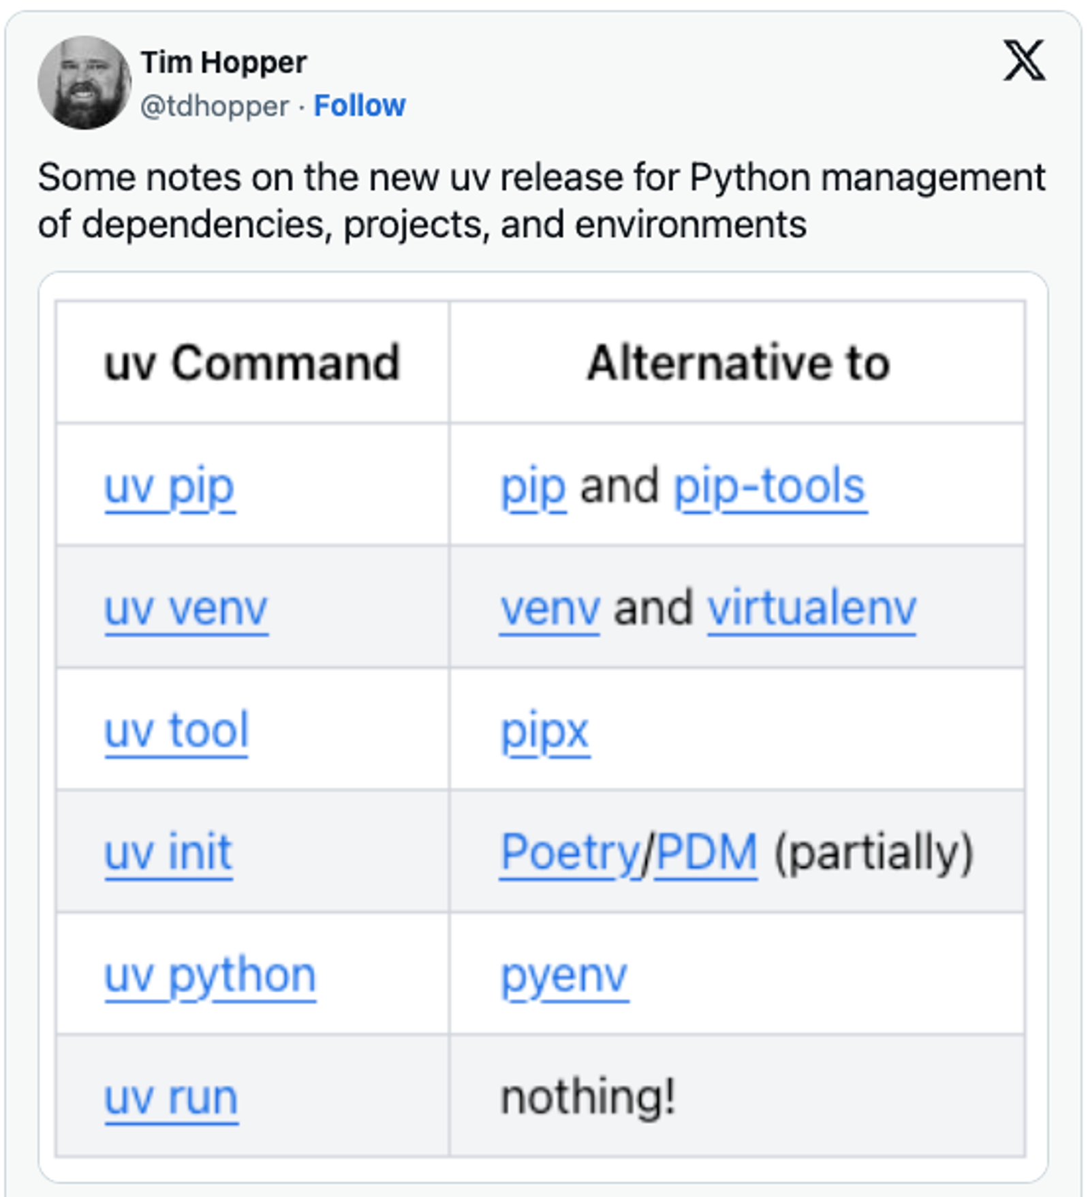The height and width of the screenshot is (1197, 1090).
Task: Click the X logo icon
Action: pyautogui.click(x=1024, y=61)
